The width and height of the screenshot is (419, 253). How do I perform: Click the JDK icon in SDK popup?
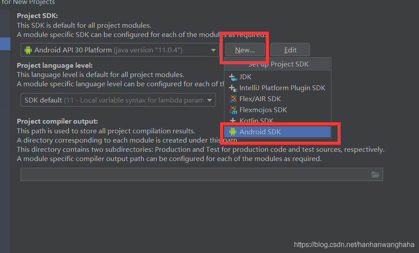pos(233,77)
